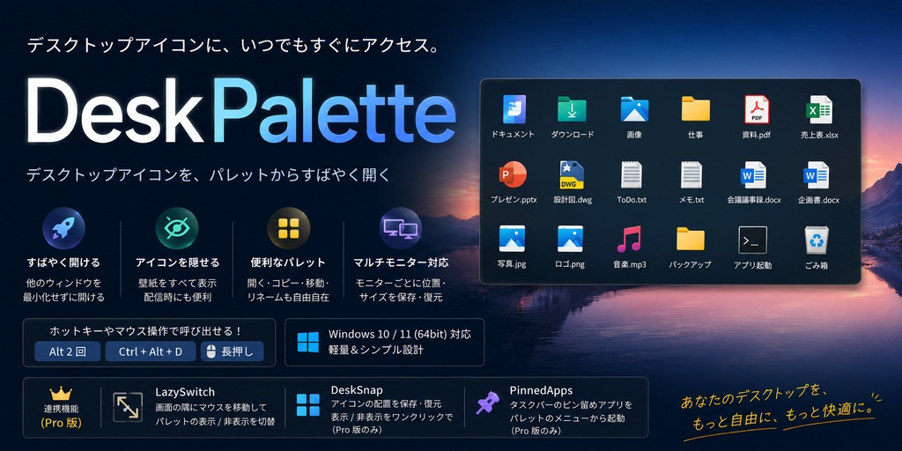Image resolution: width=902 pixels, height=451 pixels.
Task: Click the PinnedApps heading text
Action: pos(541,390)
